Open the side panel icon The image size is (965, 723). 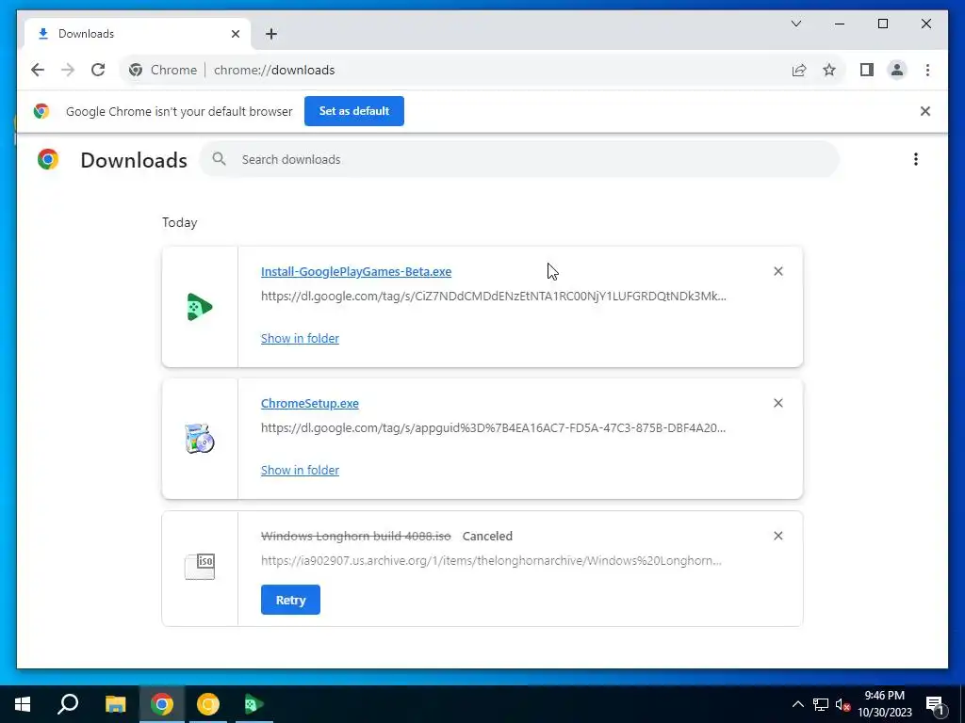point(867,70)
